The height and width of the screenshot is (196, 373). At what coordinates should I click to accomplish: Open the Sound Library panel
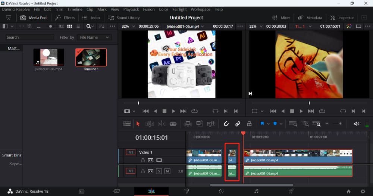(124, 18)
